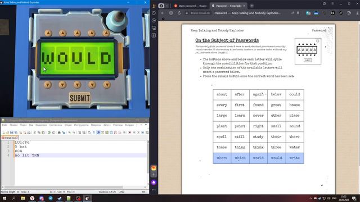
Task: Click the Undo icon in Notepad++ toolbar
Action: pyautogui.click(x=49, y=132)
